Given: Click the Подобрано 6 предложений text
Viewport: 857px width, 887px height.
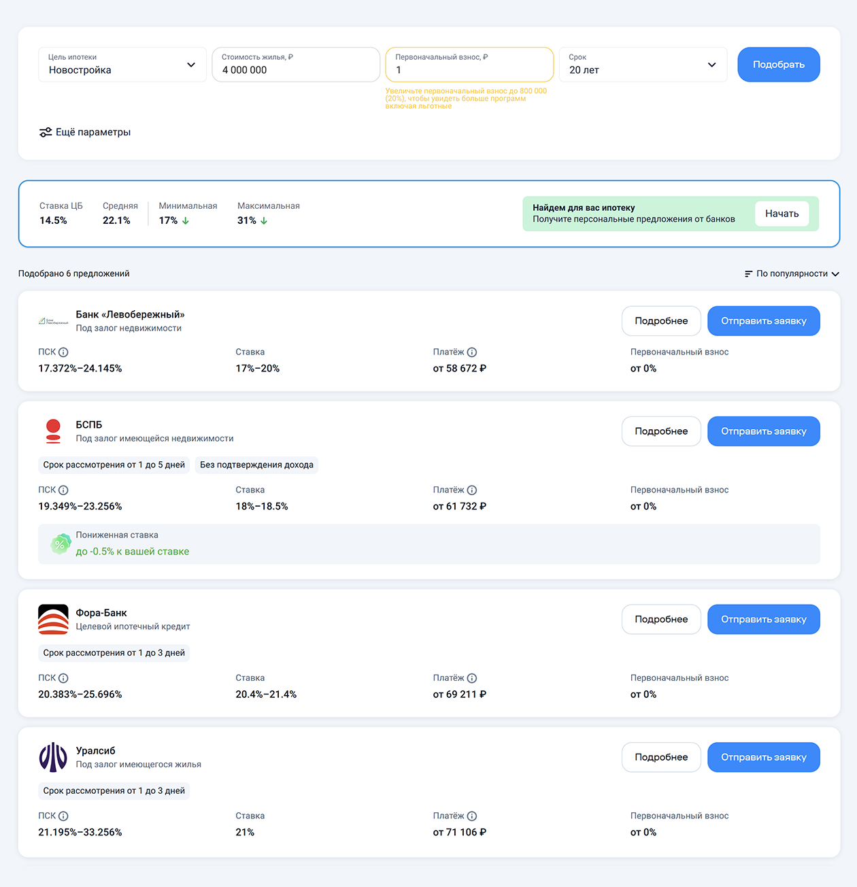Looking at the screenshot, I should [x=74, y=273].
